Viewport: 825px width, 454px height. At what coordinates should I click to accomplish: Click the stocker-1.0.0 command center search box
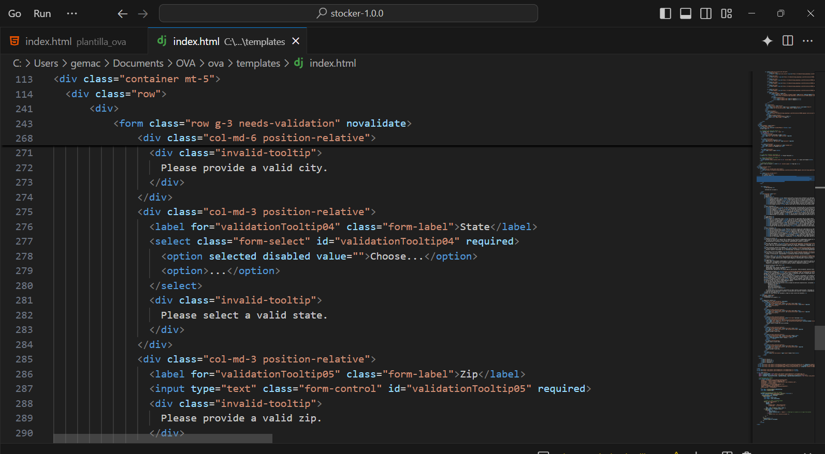click(x=349, y=13)
